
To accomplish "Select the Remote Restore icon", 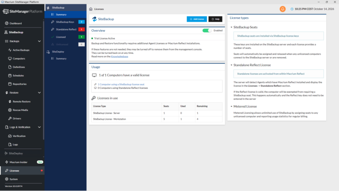I will (10, 101).
